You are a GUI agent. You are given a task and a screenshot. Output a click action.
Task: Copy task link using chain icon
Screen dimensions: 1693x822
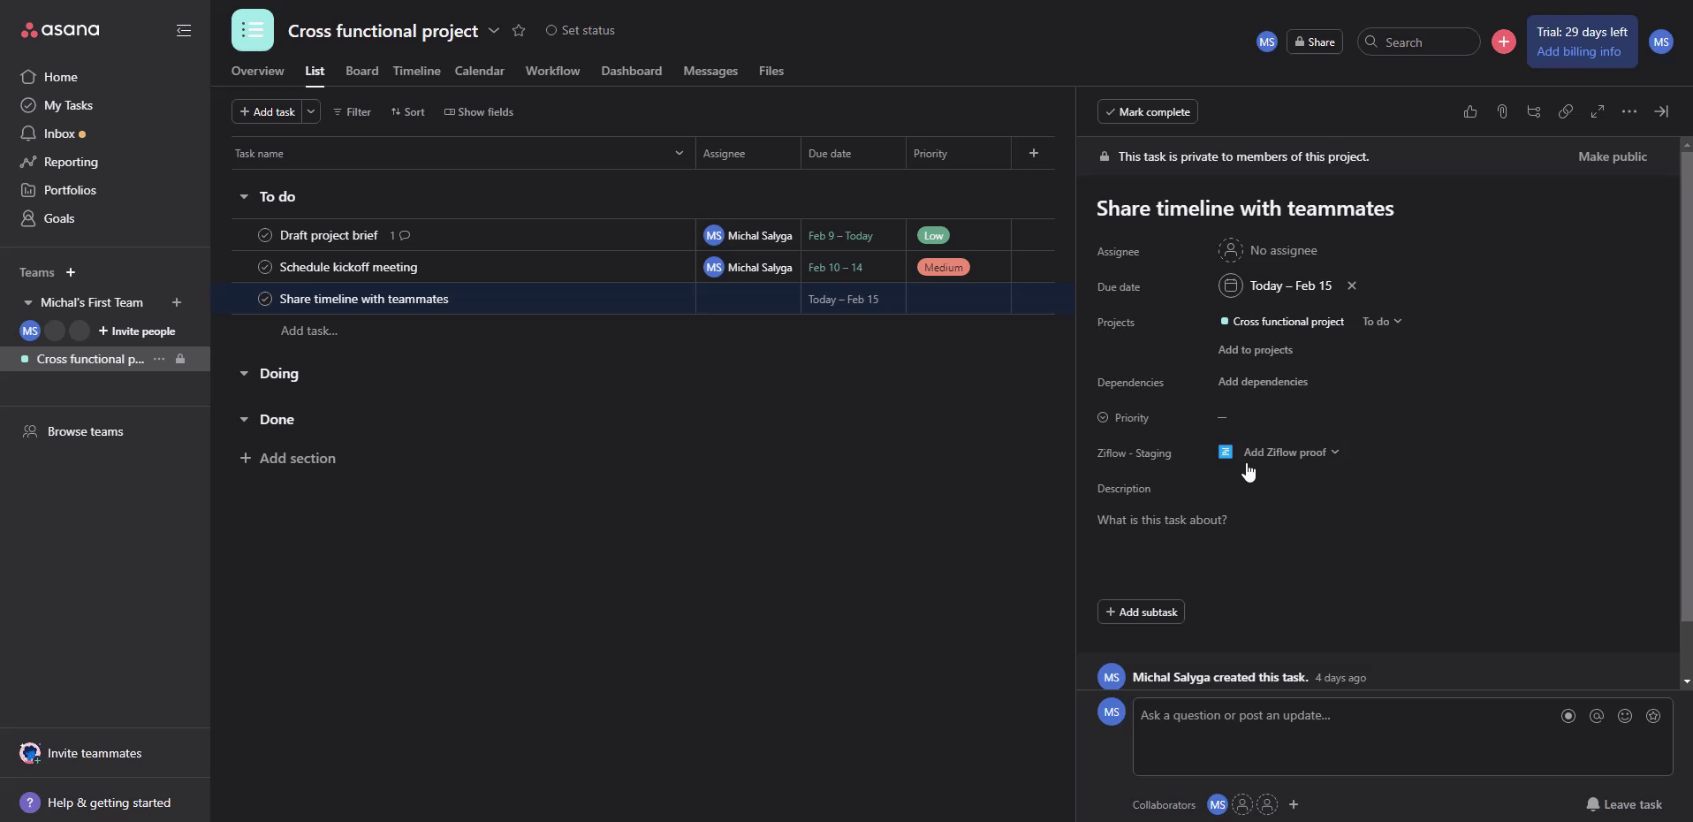tap(1565, 111)
